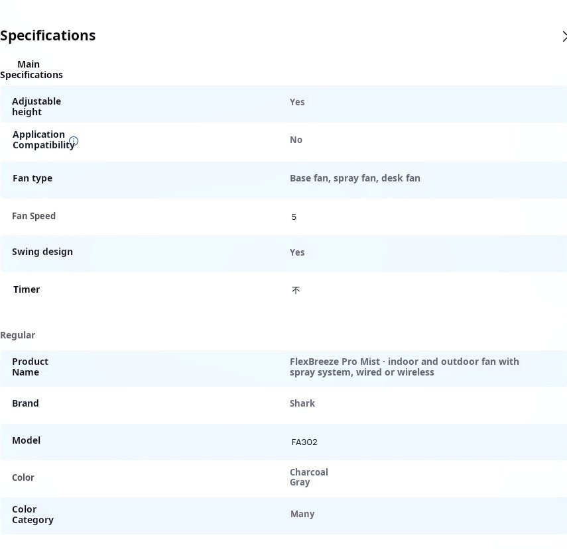Image resolution: width=567 pixels, height=549 pixels.
Task: Select the FlexBreeze Pro Mist product name text
Action: click(404, 367)
